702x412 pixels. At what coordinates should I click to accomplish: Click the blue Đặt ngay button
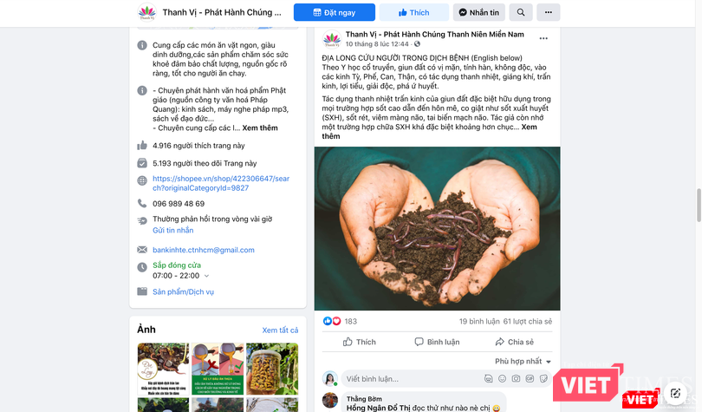coord(335,12)
